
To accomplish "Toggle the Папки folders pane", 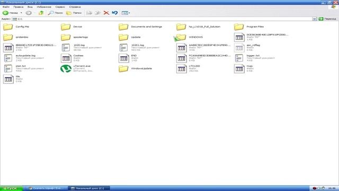I will (74, 13).
